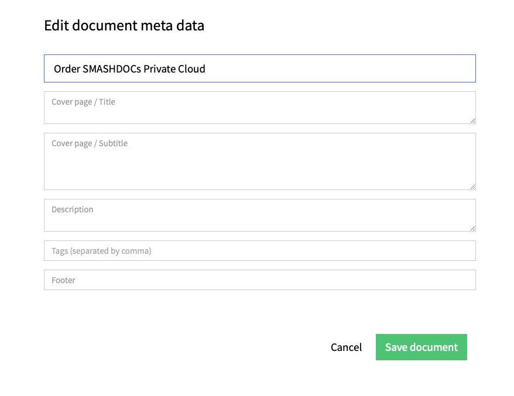Click the Footer placeholder text
This screenshot has width=514, height=396.
[x=63, y=280]
